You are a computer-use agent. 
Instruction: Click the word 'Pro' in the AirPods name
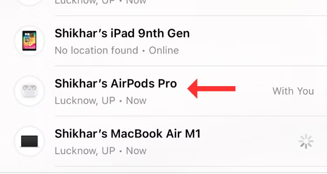pyautogui.click(x=167, y=84)
